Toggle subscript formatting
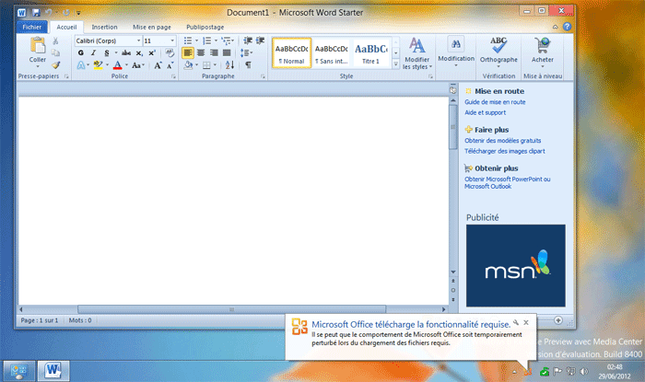The image size is (645, 382). [x=139, y=53]
